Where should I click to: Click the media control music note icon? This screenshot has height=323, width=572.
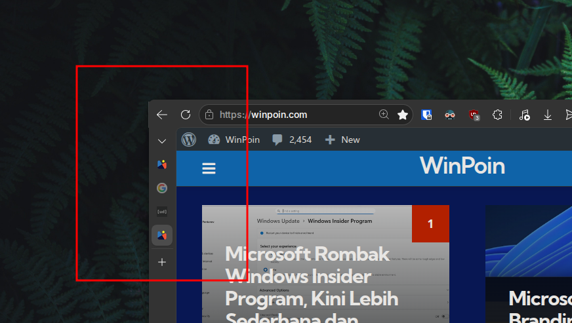(x=523, y=115)
